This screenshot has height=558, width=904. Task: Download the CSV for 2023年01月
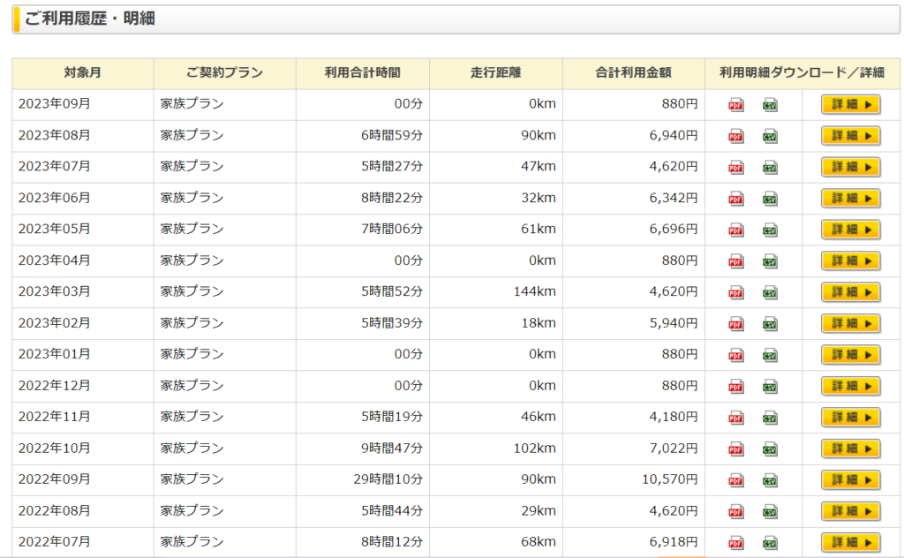pos(770,355)
